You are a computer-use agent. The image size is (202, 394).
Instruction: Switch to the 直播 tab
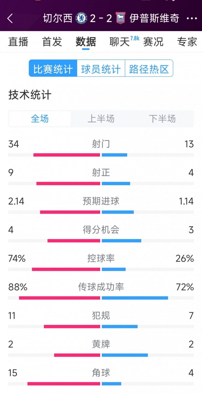pos(18,42)
